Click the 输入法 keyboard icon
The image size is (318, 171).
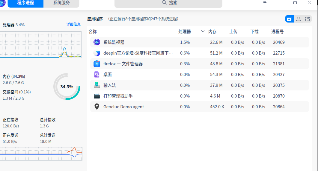[x=97, y=85]
